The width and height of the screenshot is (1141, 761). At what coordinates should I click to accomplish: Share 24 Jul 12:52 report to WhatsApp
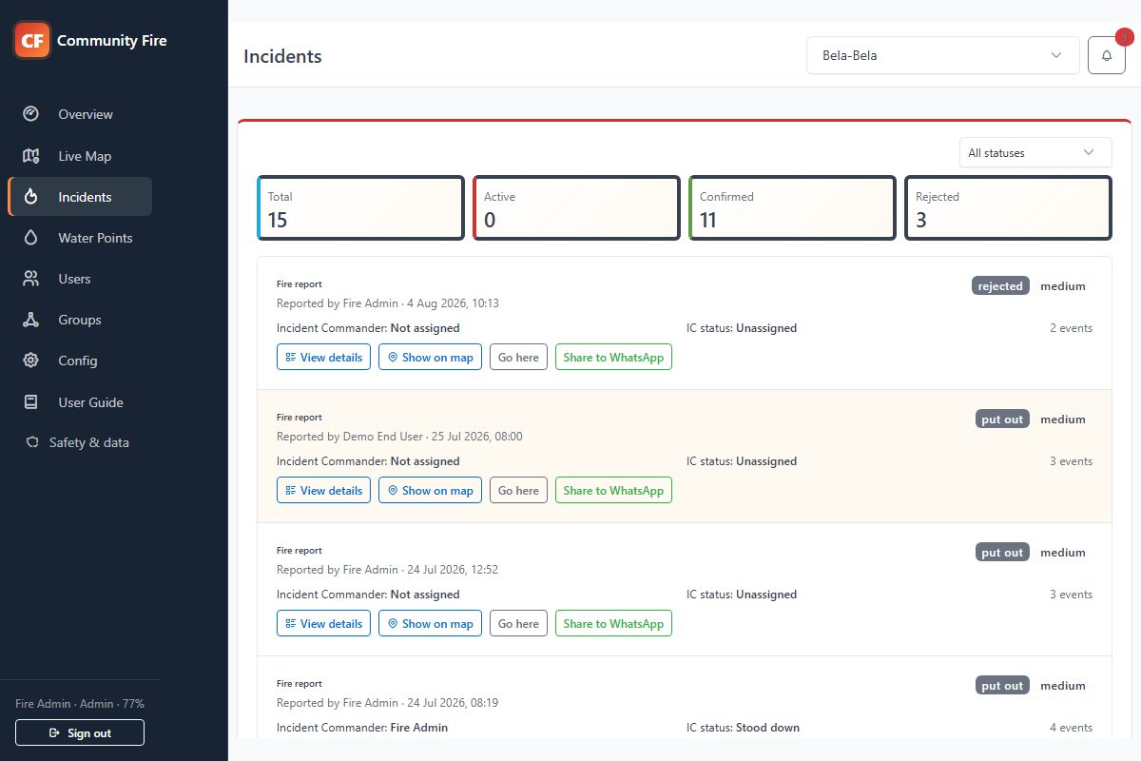613,624
